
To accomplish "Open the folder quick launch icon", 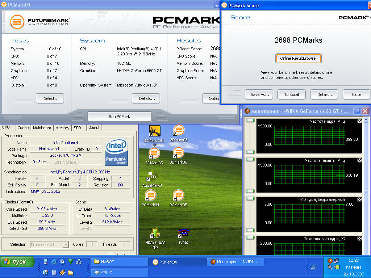I will coord(71,272).
